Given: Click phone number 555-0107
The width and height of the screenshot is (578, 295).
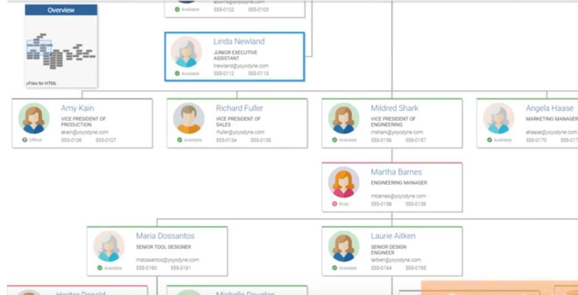Looking at the screenshot, I should click(106, 140).
